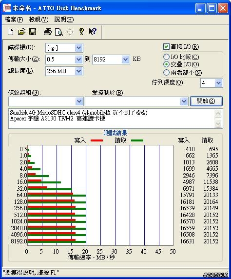Click the 開始 start button

[206, 101]
